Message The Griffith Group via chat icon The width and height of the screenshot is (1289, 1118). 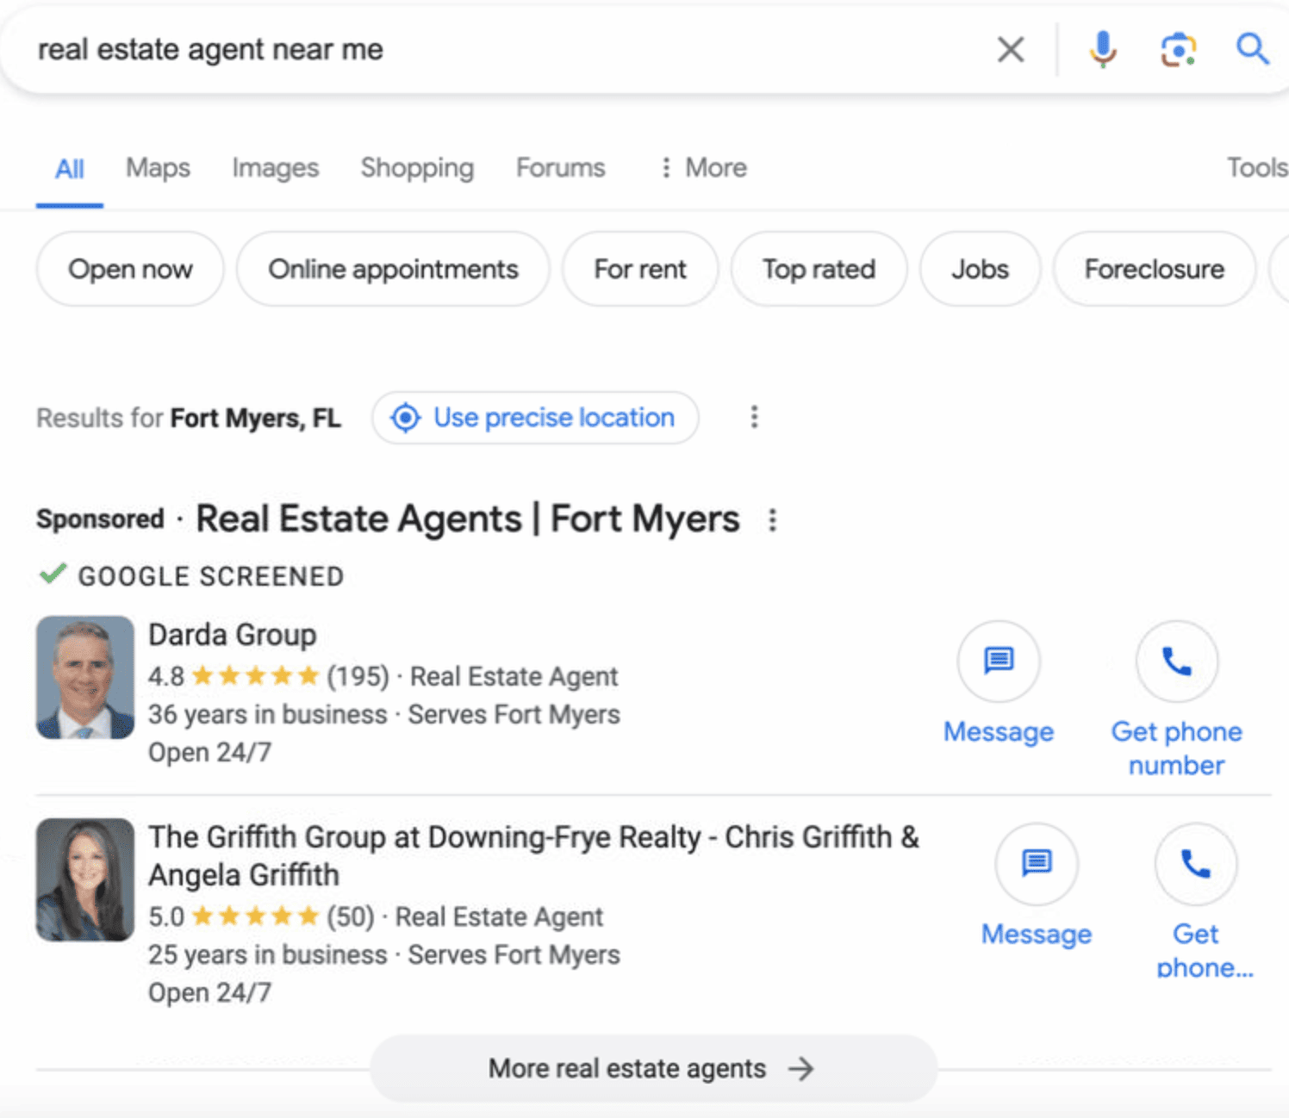coord(1036,863)
